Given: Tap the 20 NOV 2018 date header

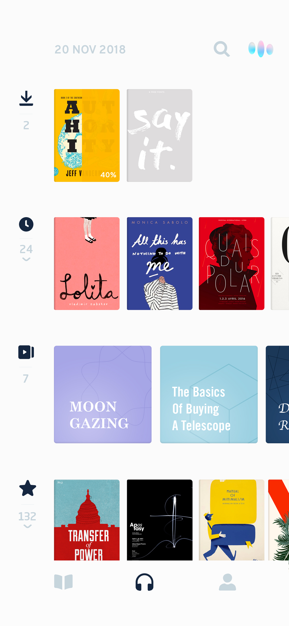Looking at the screenshot, I should click(90, 49).
